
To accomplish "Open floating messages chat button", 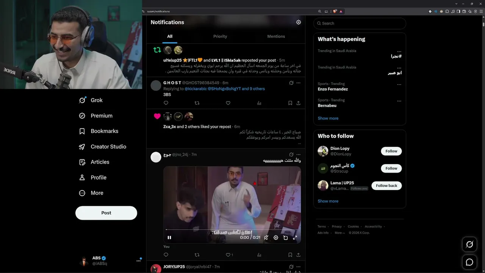I will point(469,262).
